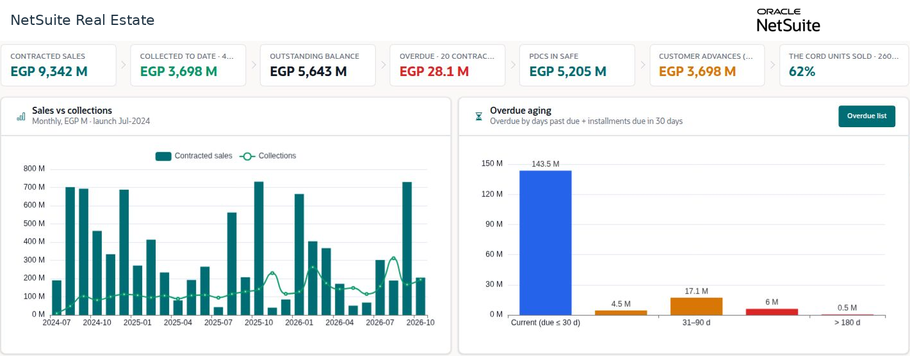Select the 2025-07 contracted sales bar
The height and width of the screenshot is (356, 910).
[218, 311]
